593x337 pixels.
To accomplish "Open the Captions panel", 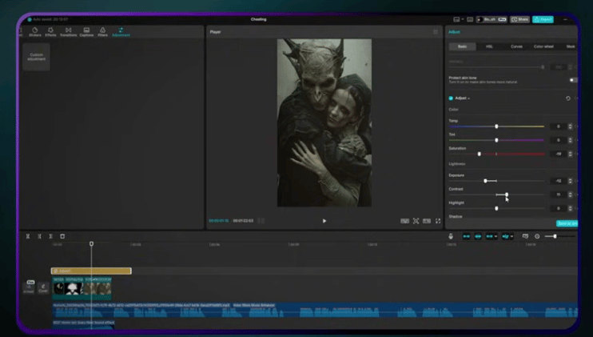I will point(86,32).
